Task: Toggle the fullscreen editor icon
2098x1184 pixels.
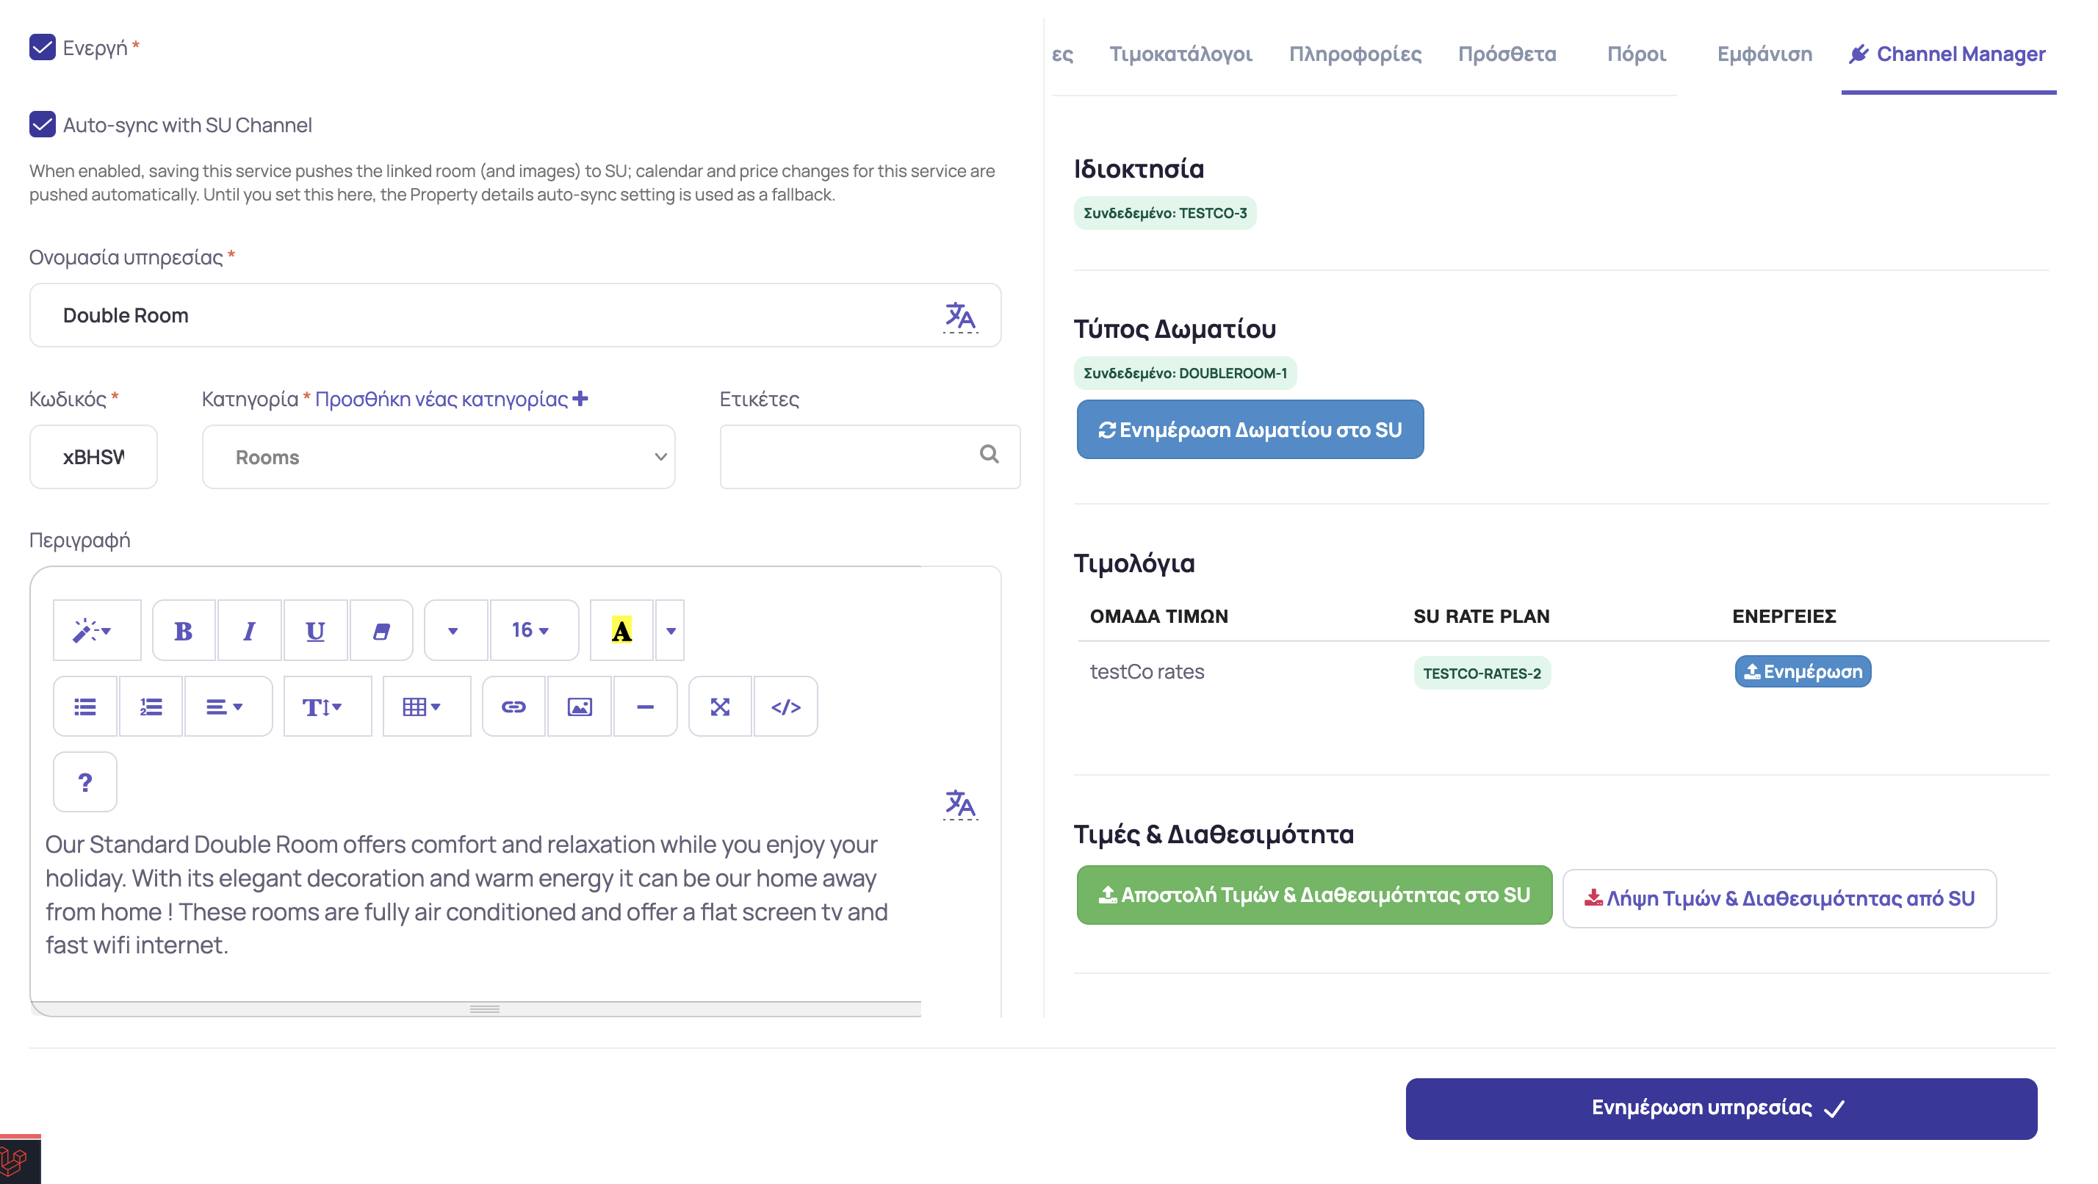Action: coord(719,706)
